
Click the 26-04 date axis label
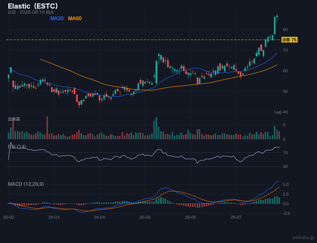click(100, 217)
